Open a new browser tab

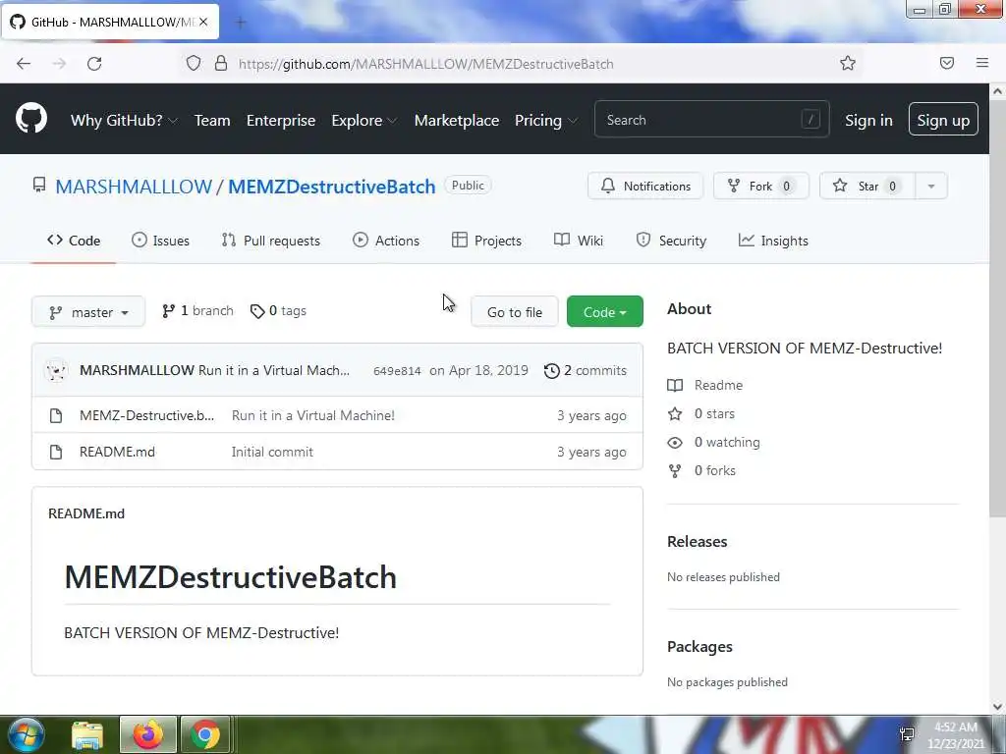[241, 23]
